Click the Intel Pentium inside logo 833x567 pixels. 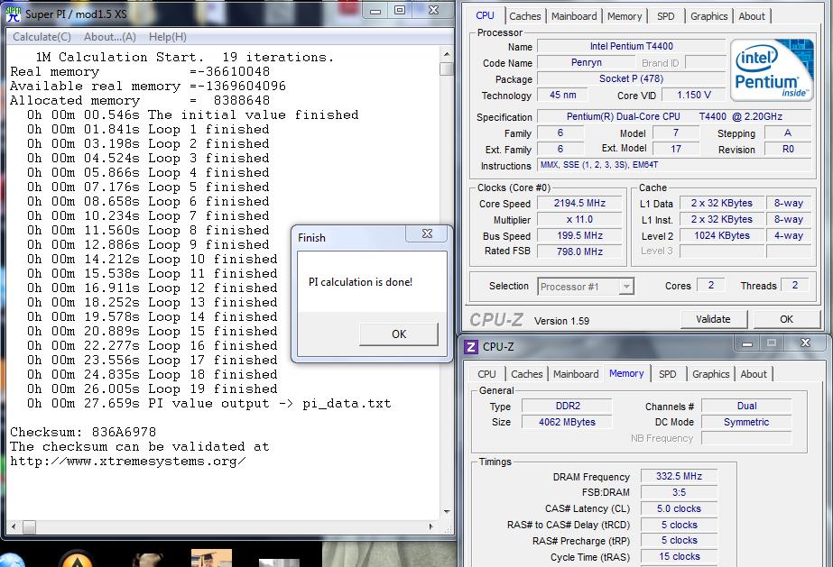point(772,69)
